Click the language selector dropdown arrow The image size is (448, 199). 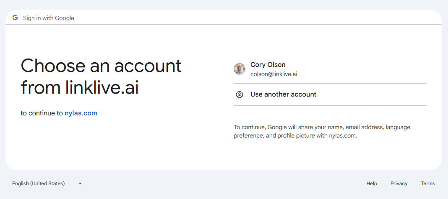(80, 184)
